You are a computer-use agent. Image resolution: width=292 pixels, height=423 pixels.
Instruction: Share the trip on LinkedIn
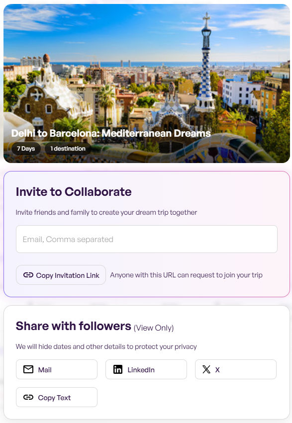(146, 369)
